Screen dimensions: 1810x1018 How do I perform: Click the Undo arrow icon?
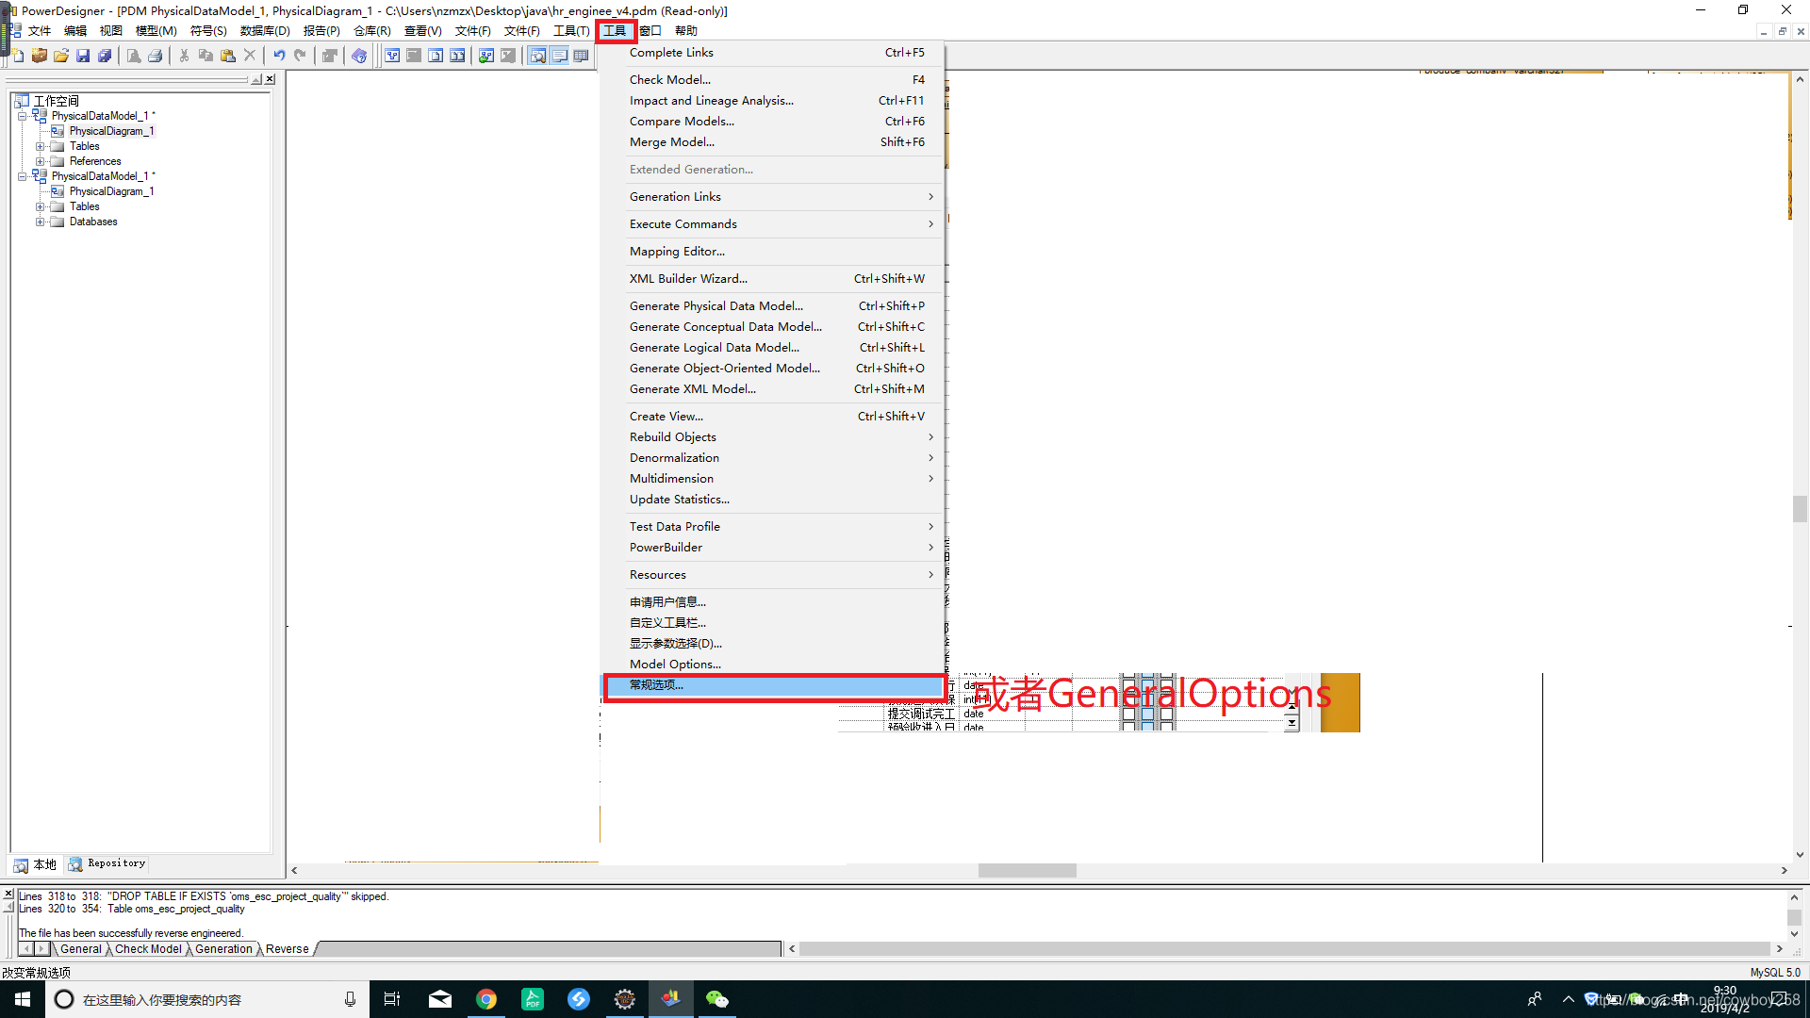[279, 56]
